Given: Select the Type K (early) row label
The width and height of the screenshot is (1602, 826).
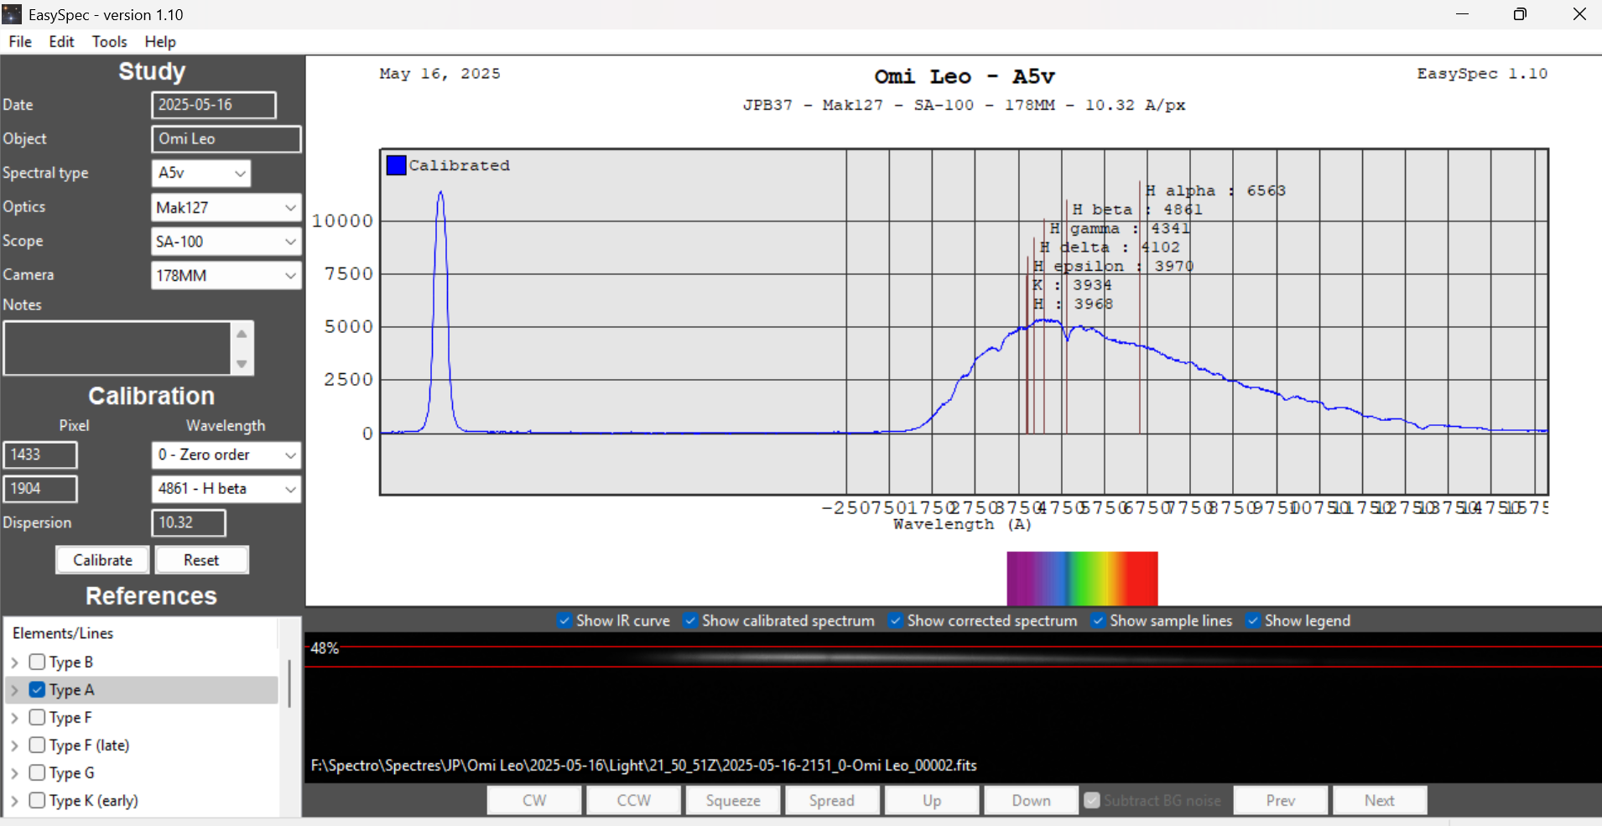Looking at the screenshot, I should [x=93, y=801].
